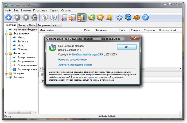
Task: Click the download list scrollbar right arrow
Action: tap(180, 69)
